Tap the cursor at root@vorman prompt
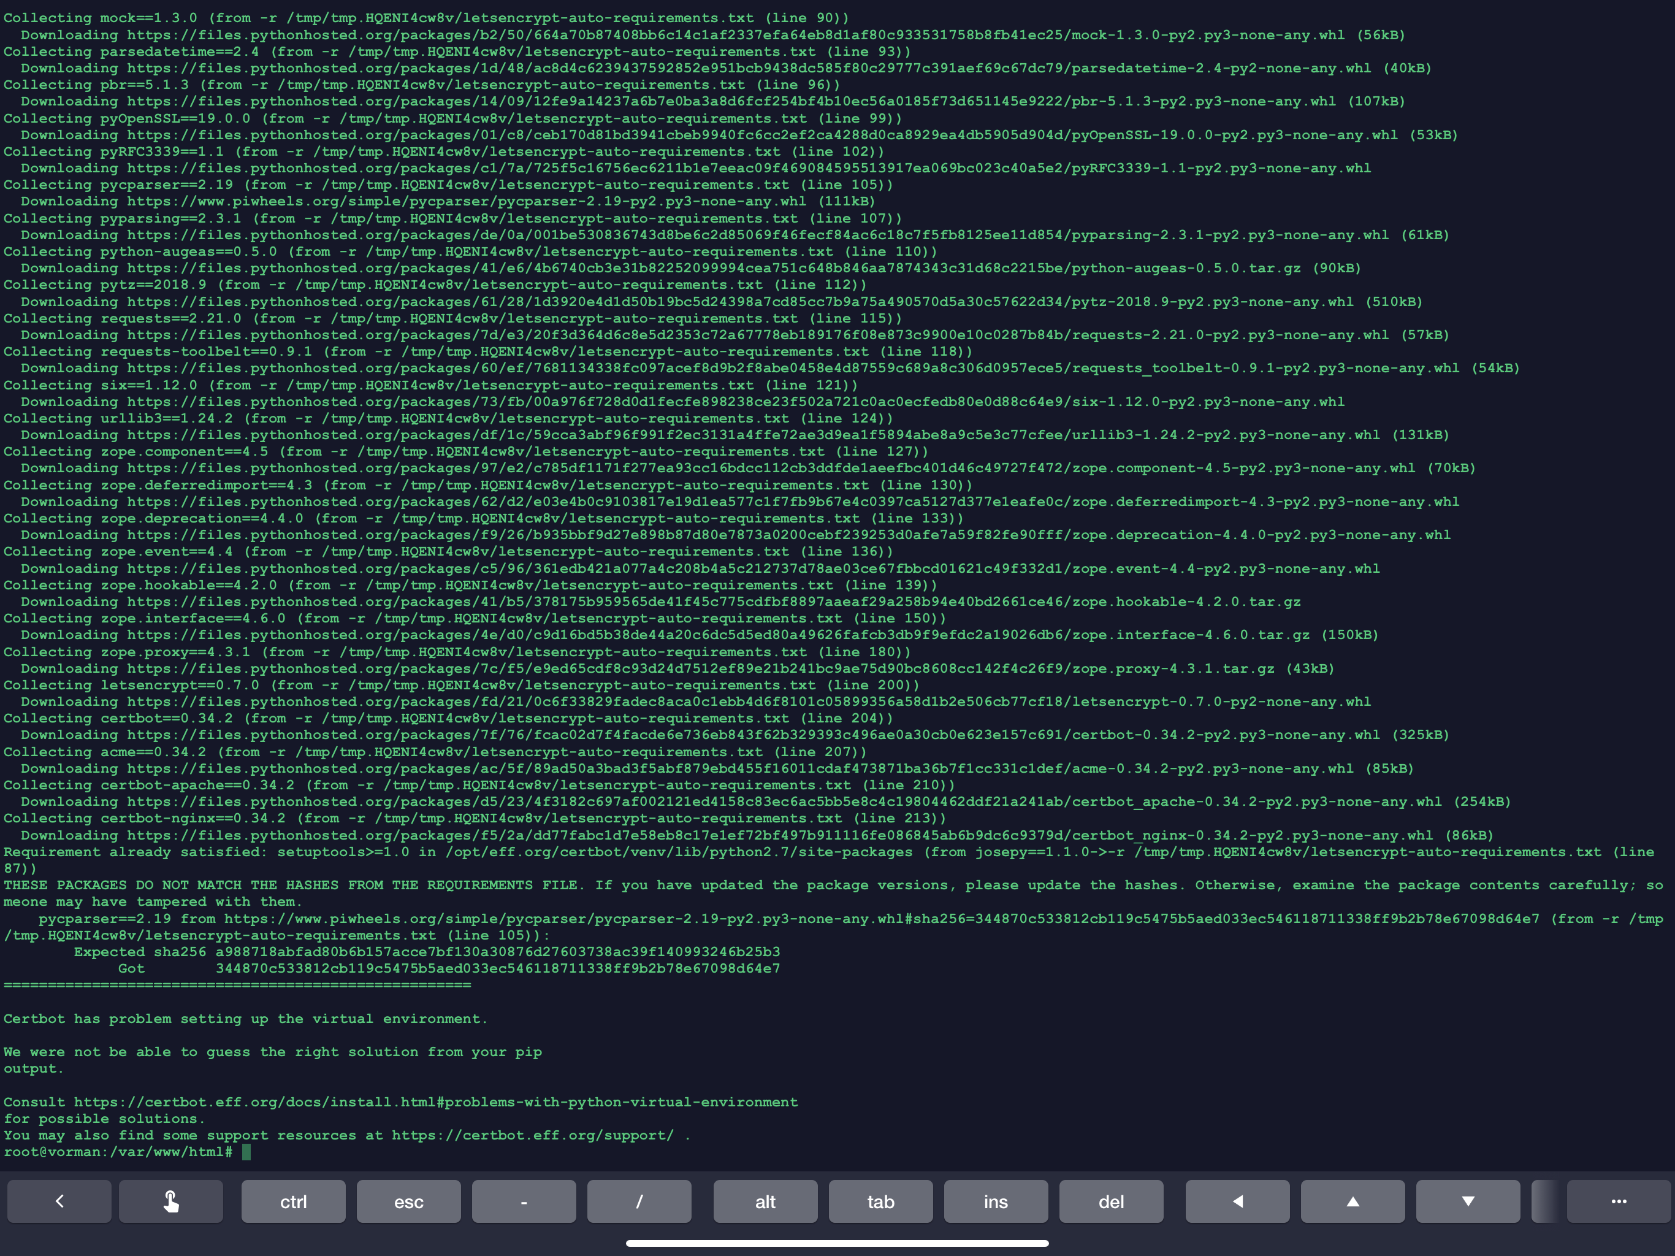This screenshot has width=1675, height=1256. (246, 1152)
